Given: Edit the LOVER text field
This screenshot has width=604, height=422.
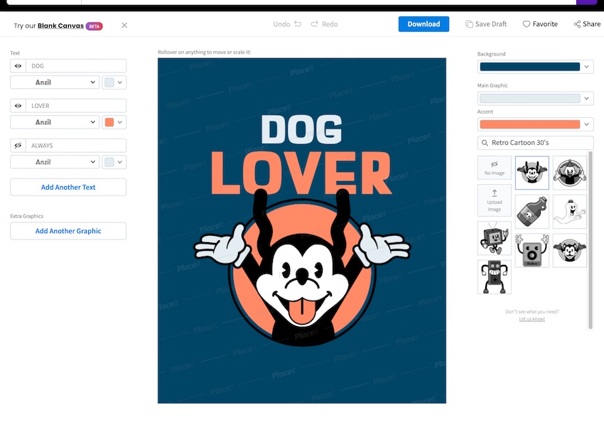Looking at the screenshot, I should coord(76,105).
